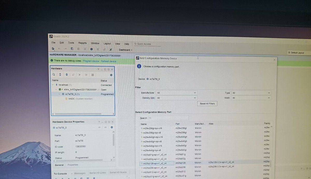Collapse the localhost tree node

point(53,85)
